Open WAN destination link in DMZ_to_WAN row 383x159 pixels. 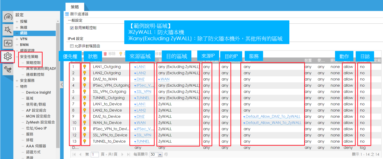coord(165,79)
